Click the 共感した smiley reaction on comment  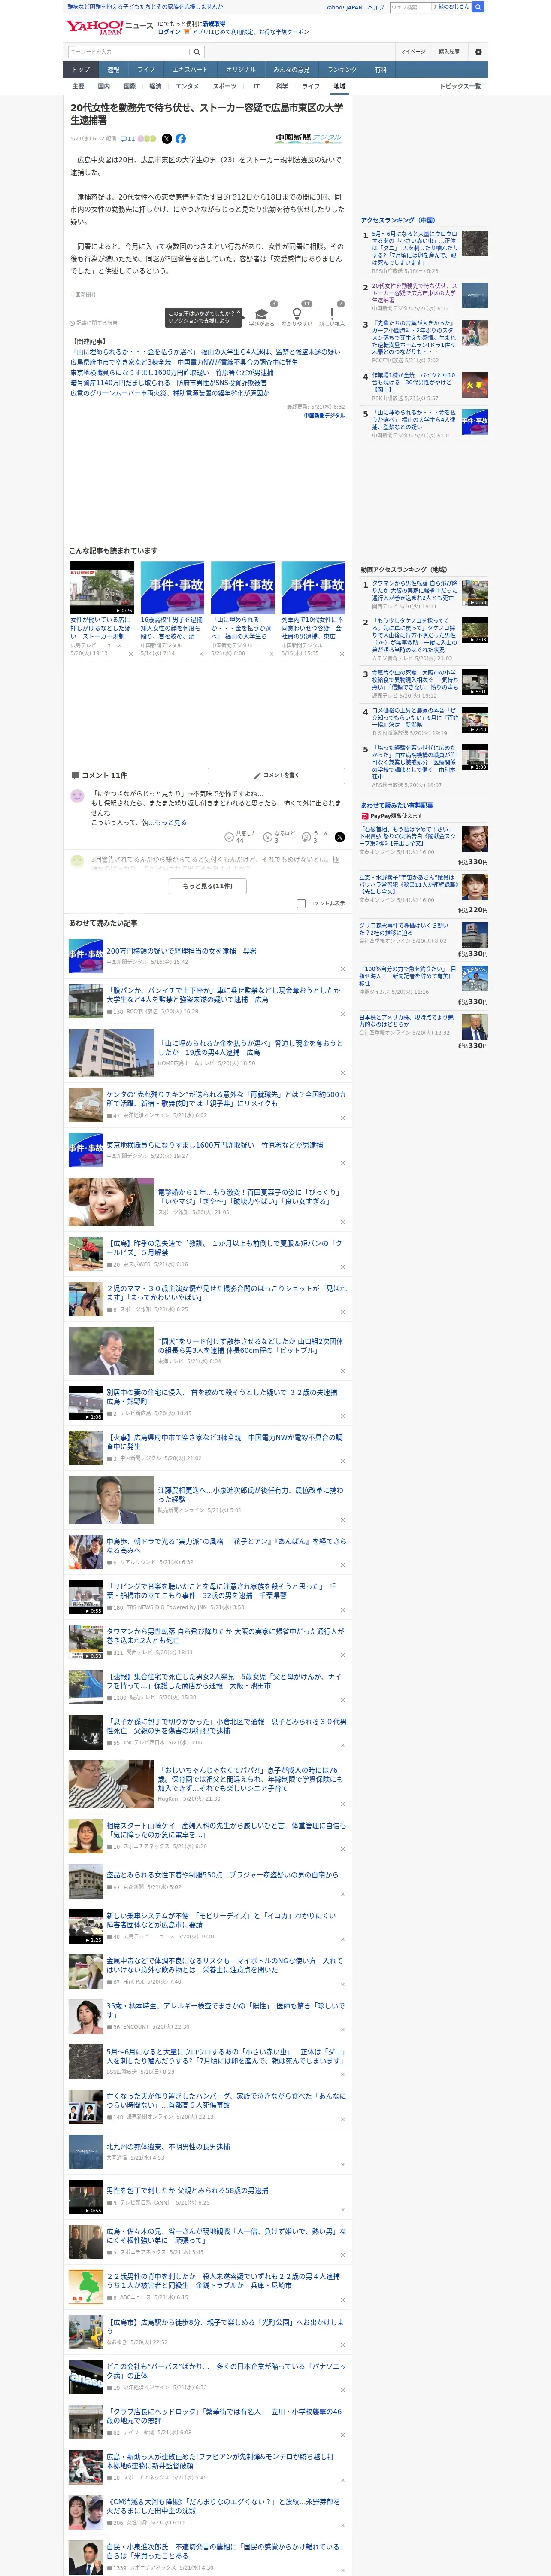(x=241, y=837)
